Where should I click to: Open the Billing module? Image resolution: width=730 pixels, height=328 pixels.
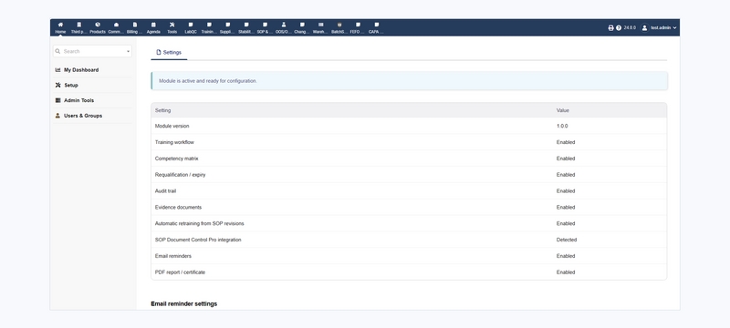tap(134, 27)
